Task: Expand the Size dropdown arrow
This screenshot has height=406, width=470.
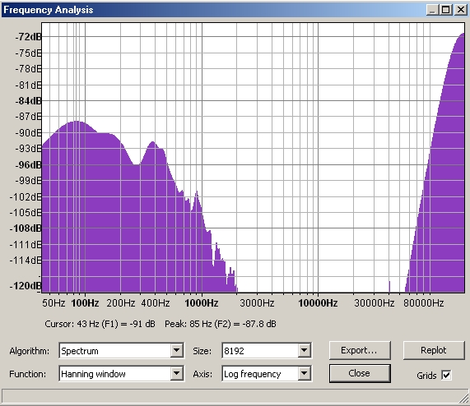Action: pyautogui.click(x=304, y=350)
